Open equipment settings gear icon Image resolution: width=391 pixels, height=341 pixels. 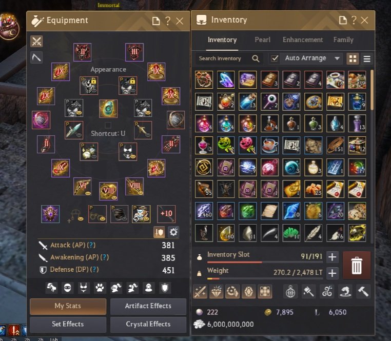[173, 232]
